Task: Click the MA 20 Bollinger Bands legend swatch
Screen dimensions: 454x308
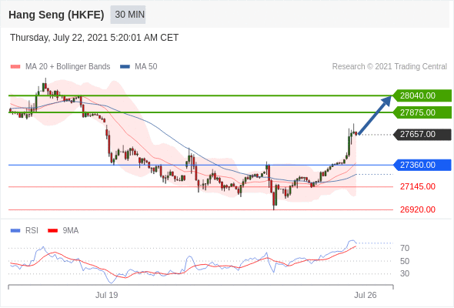Action: (x=15, y=67)
